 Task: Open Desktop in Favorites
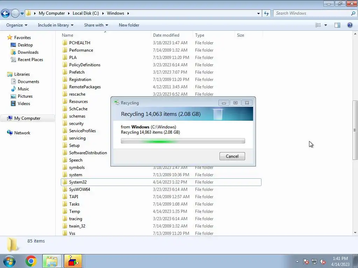click(x=25, y=45)
